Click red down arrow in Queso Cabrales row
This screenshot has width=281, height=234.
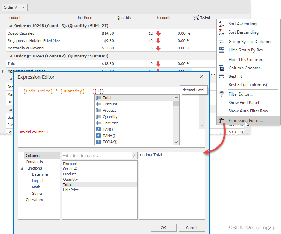tap(158, 33)
